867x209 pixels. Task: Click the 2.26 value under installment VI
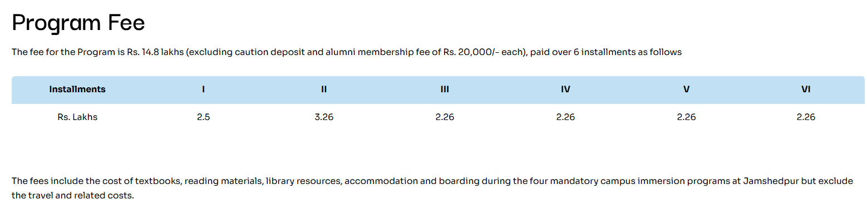805,117
